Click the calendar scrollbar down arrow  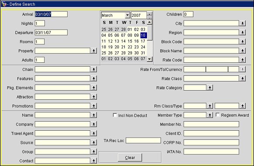pos(150,59)
